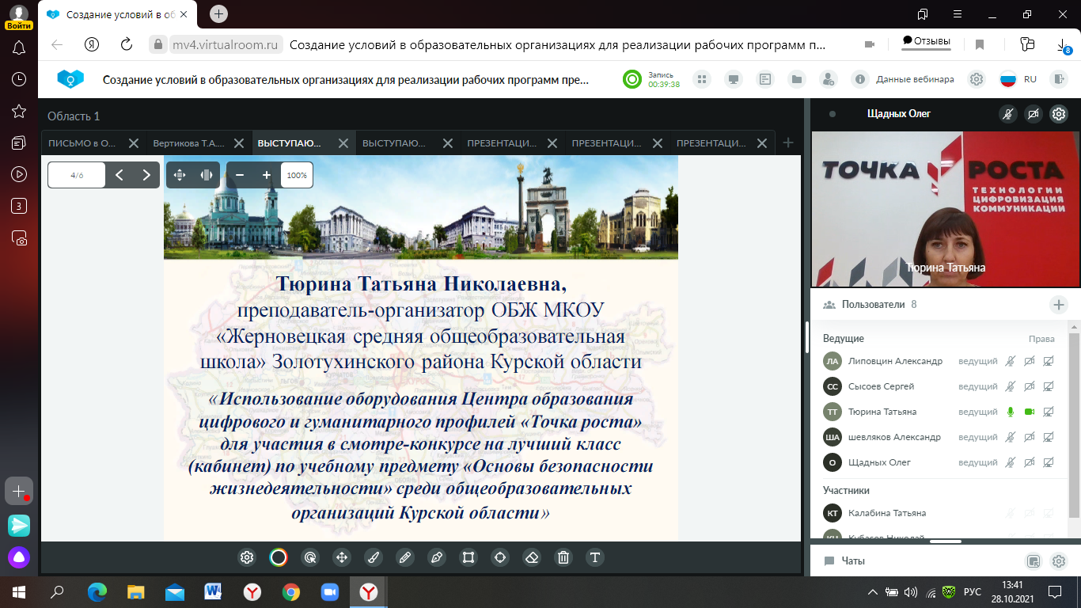
Task: Add a user with plus icon
Action: tap(1058, 305)
